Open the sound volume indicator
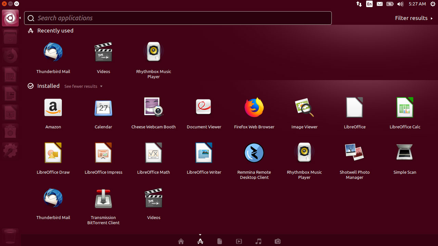 click(400, 4)
